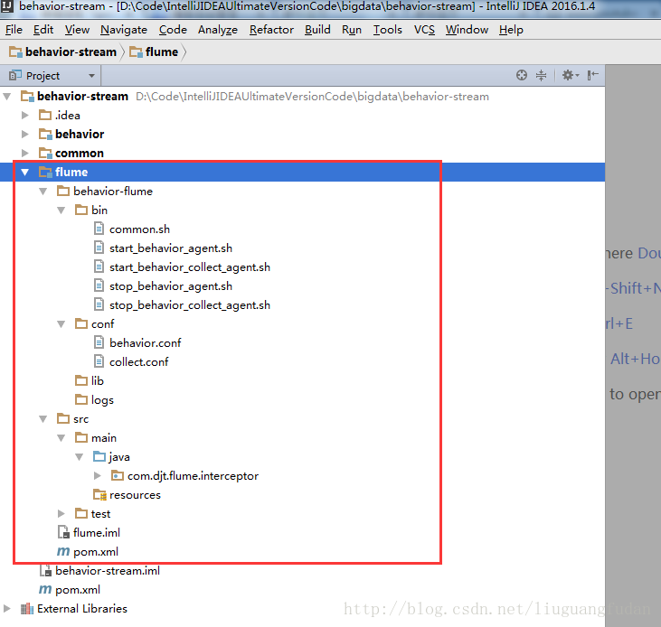Expand the test folder
This screenshot has width=661, height=627.
click(x=61, y=514)
